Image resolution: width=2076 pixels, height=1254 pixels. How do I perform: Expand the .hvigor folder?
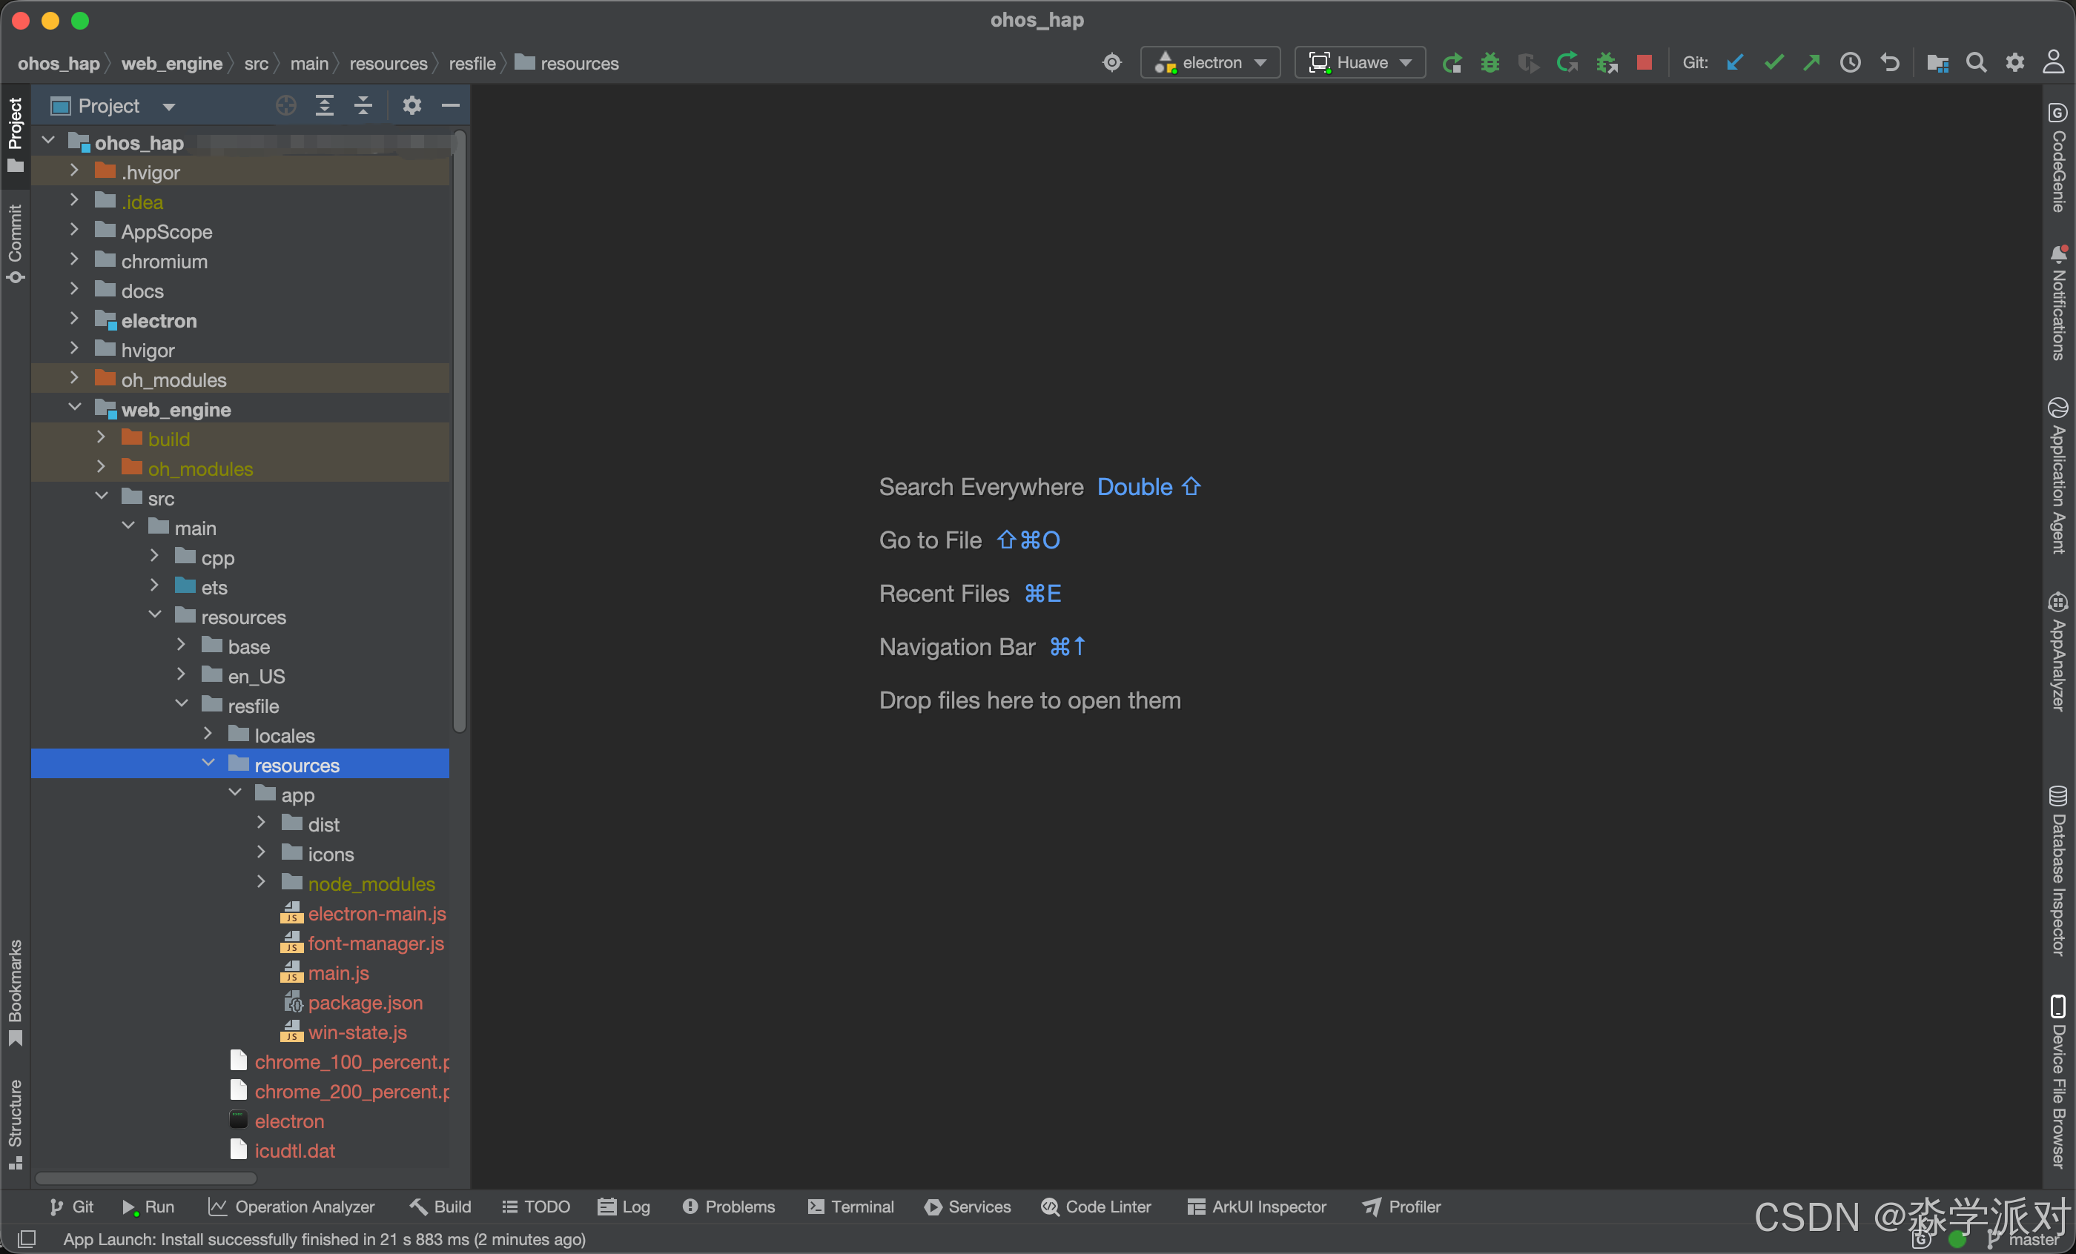[74, 171]
